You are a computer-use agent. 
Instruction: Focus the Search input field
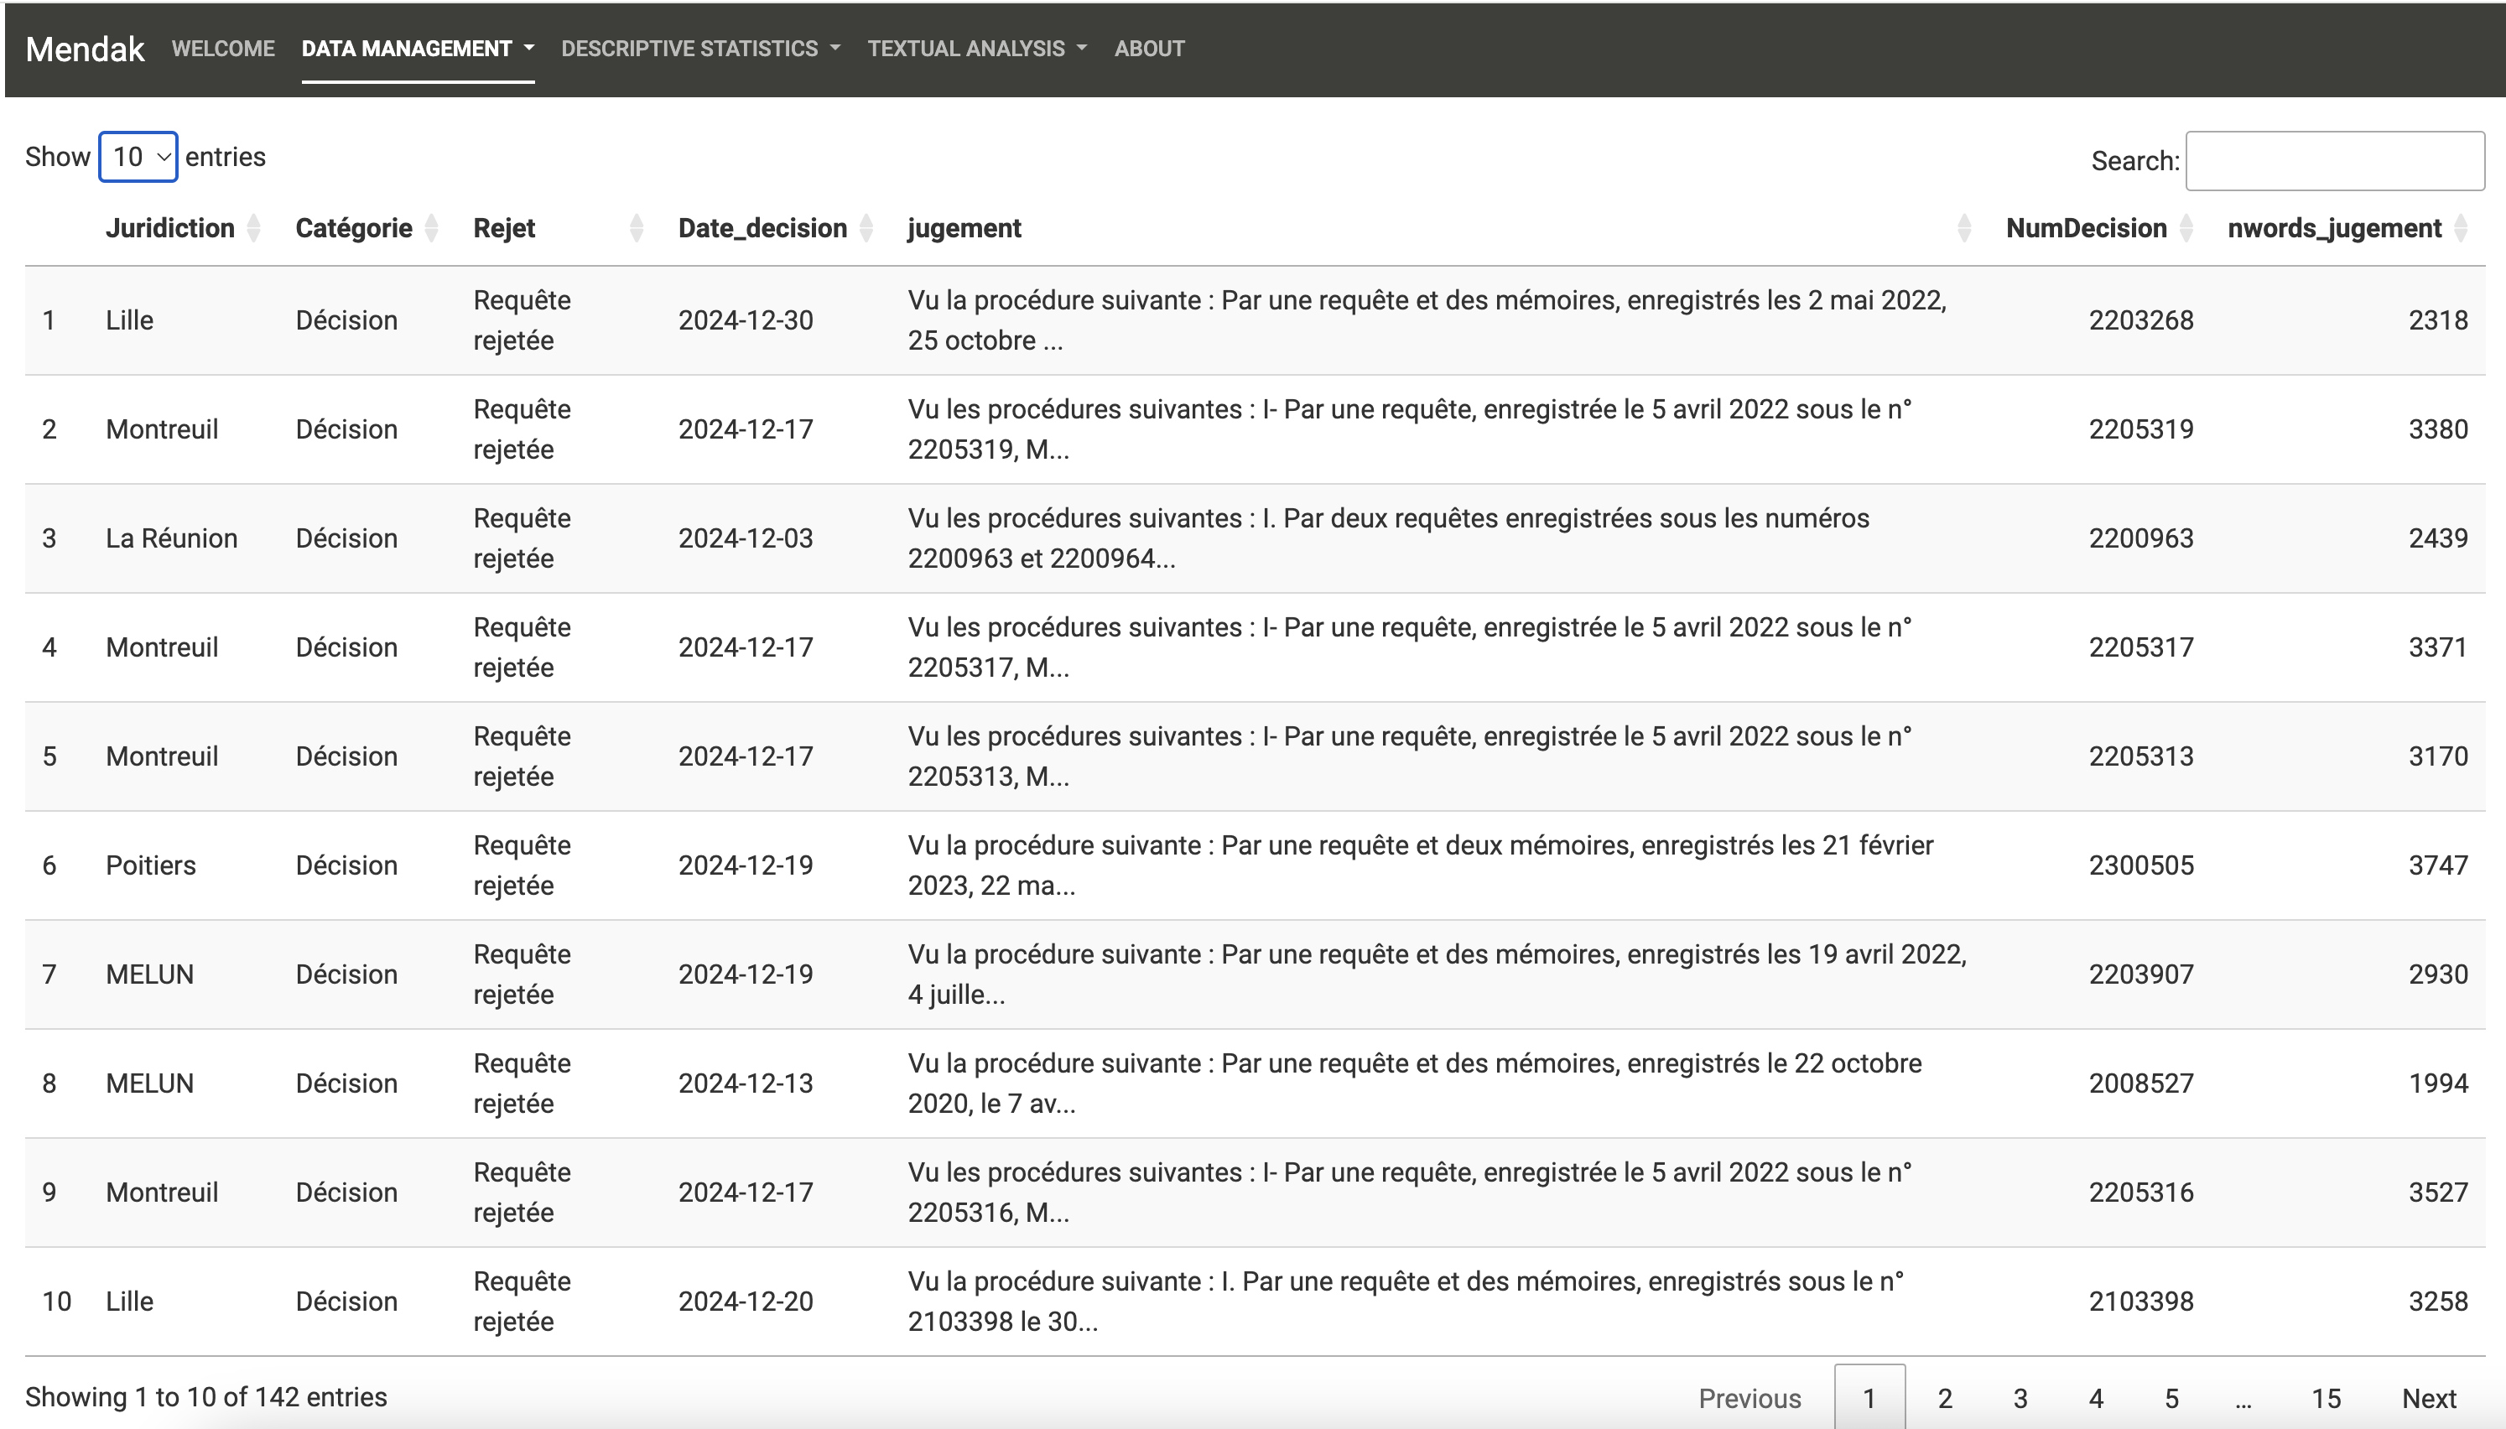[2335, 161]
